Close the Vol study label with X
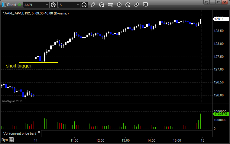This screenshot has width=230, height=144. (39, 132)
